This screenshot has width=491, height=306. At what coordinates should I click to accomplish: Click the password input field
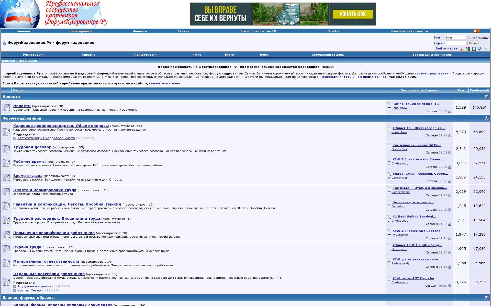[456, 43]
